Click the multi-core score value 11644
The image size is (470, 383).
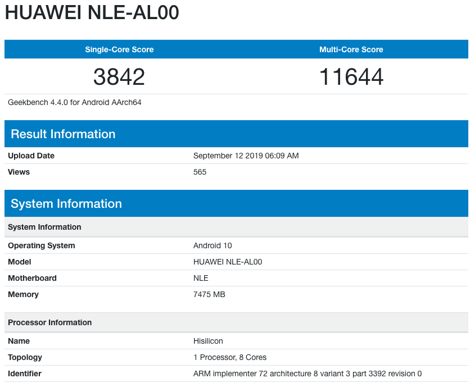pos(351,77)
